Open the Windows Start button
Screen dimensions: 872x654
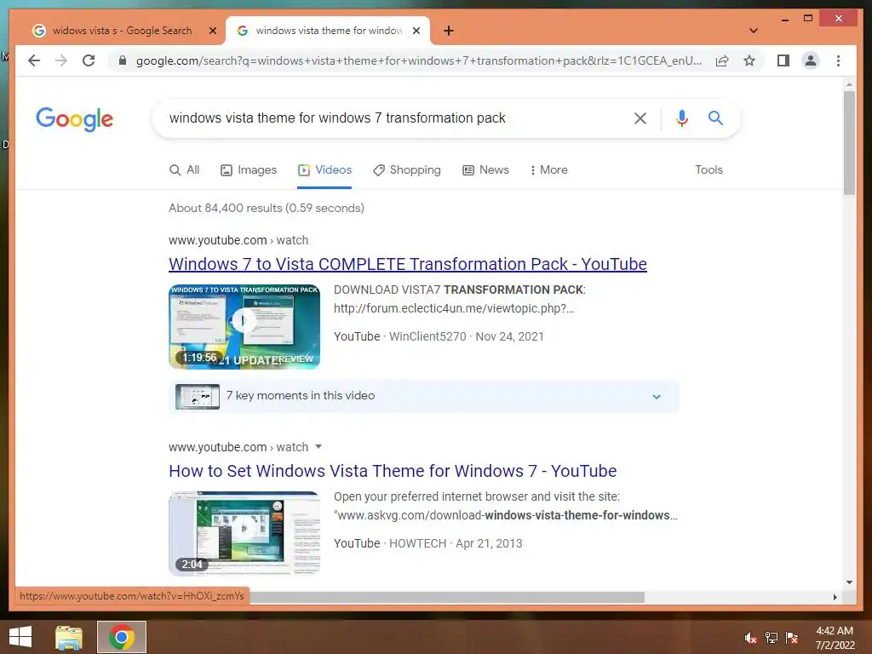(20, 637)
